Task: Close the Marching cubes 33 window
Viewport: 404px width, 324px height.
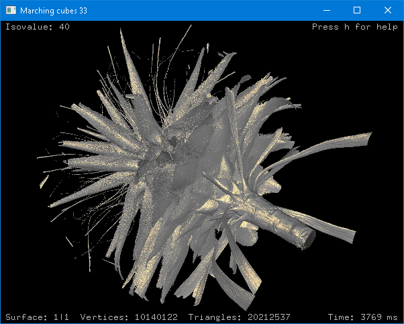Action: pyautogui.click(x=388, y=10)
